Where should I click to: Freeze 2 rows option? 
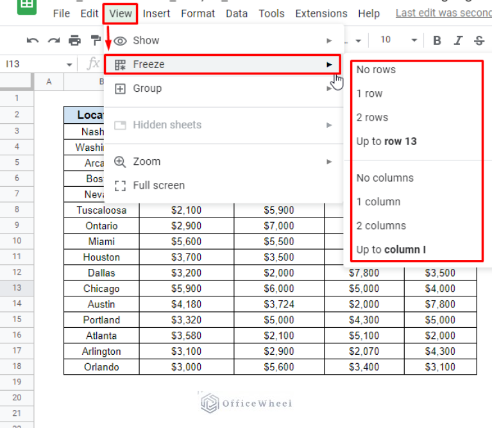tap(372, 117)
